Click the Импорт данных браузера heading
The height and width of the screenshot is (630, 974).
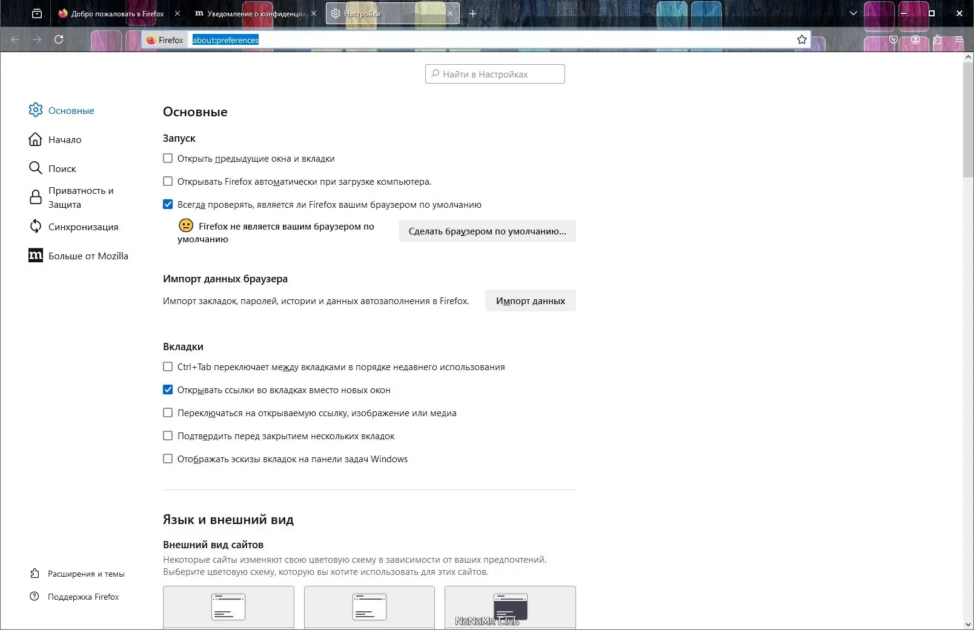(225, 279)
